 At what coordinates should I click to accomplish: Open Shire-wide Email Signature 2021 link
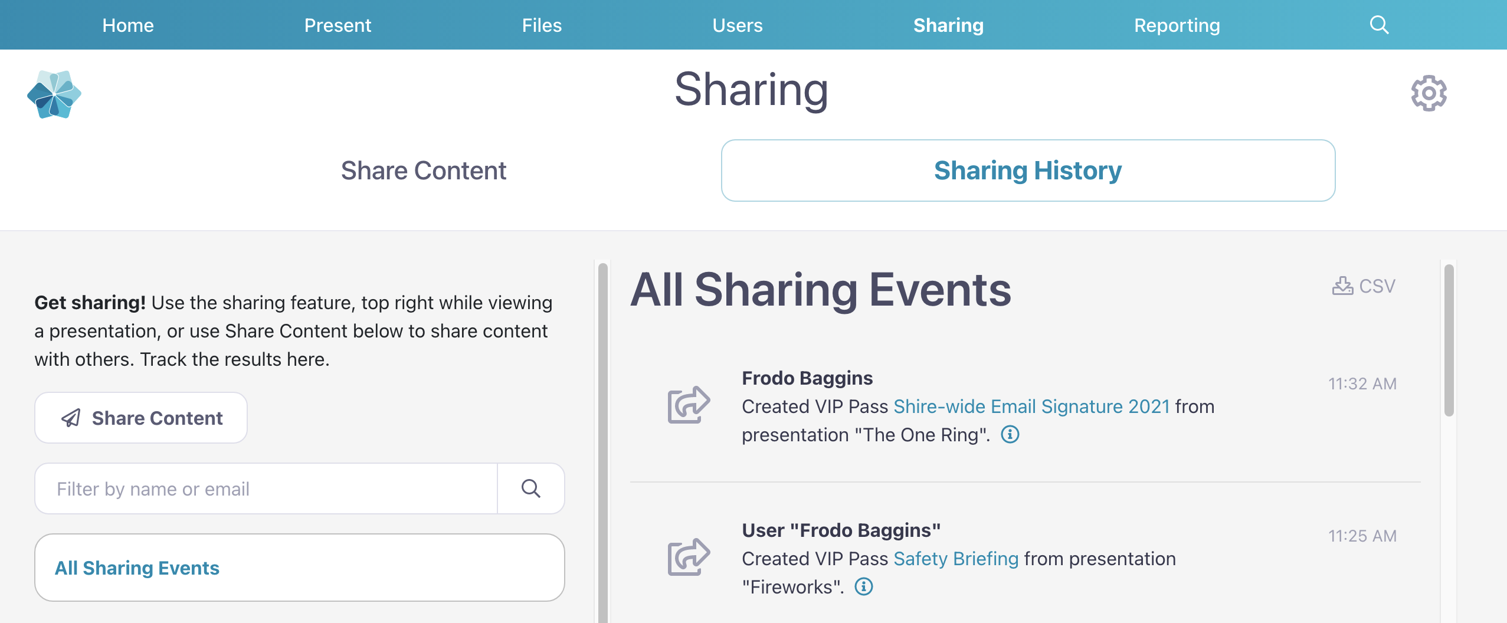point(1031,406)
